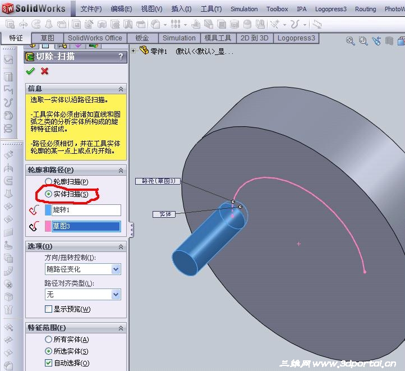405x371 pixels.
Task: Toggle the 自动选择(O) checkbox
Action: 48,363
